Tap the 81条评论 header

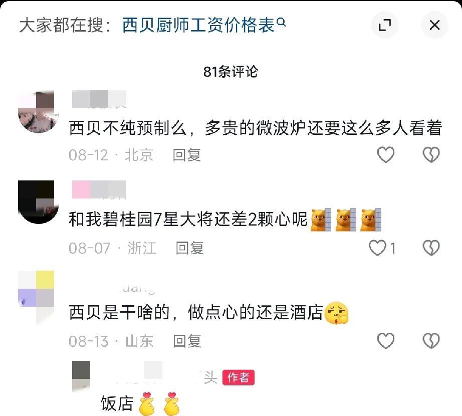230,72
